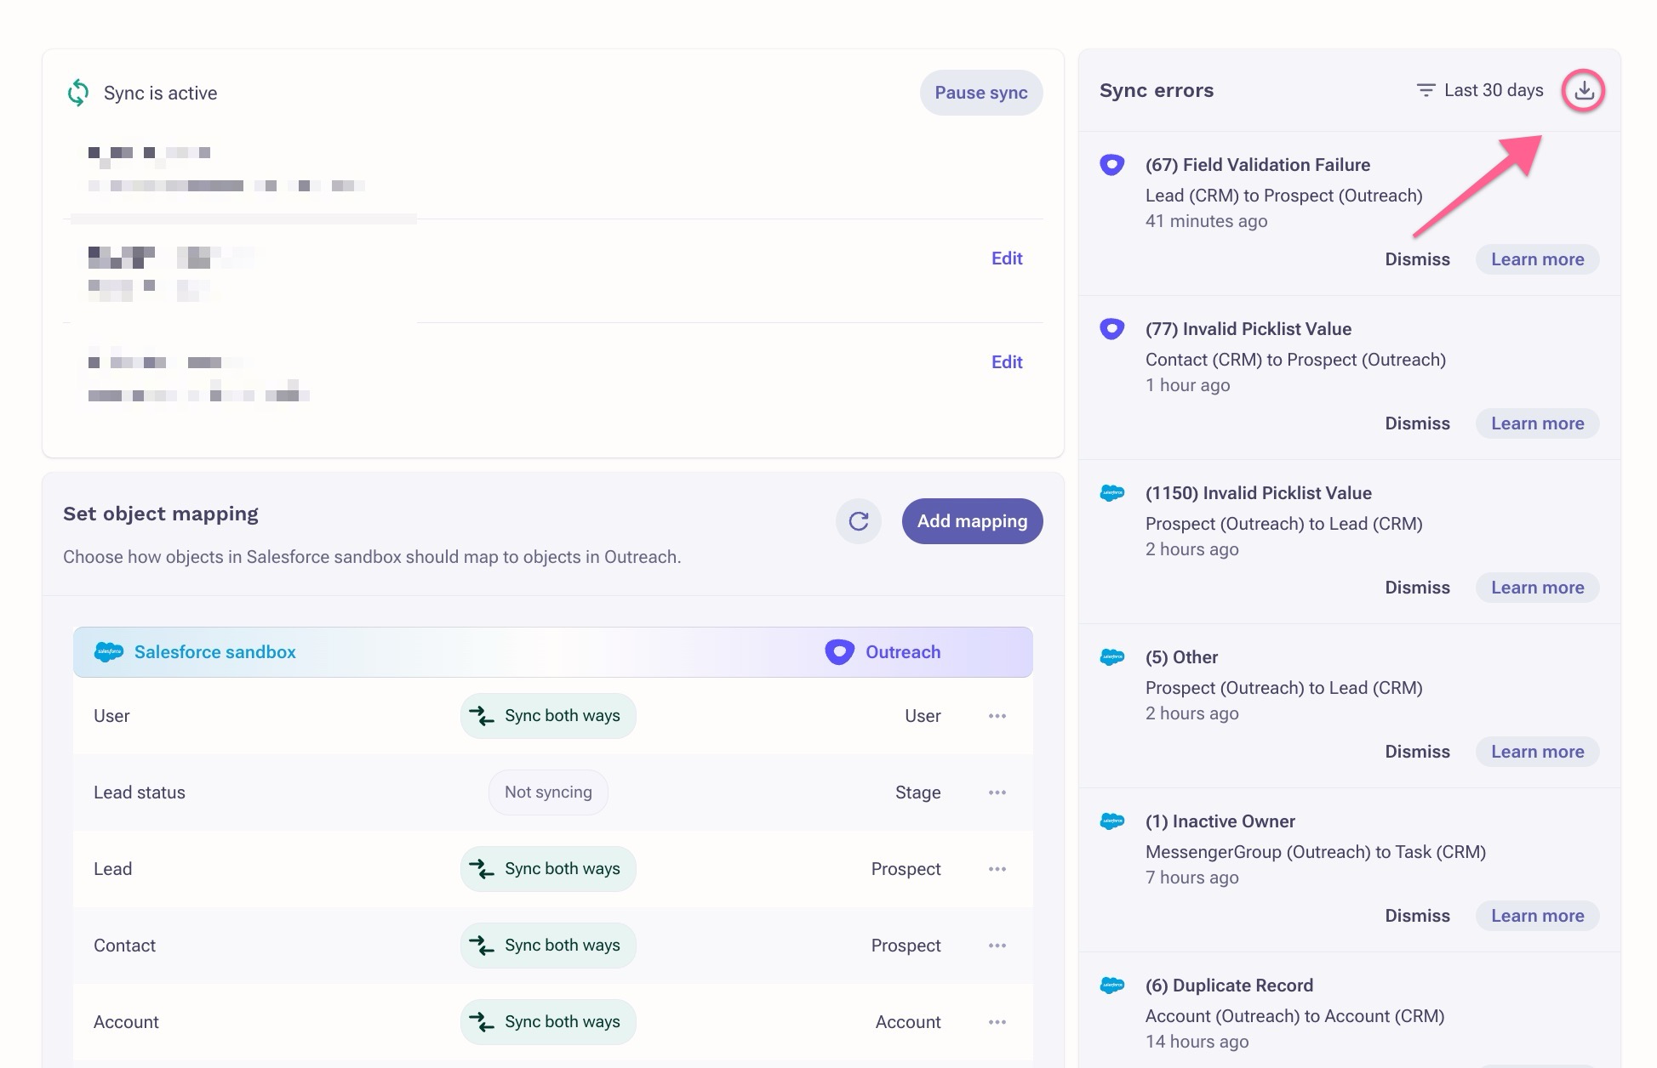Click Outreach icon beside Field Validation Failure

(1111, 165)
